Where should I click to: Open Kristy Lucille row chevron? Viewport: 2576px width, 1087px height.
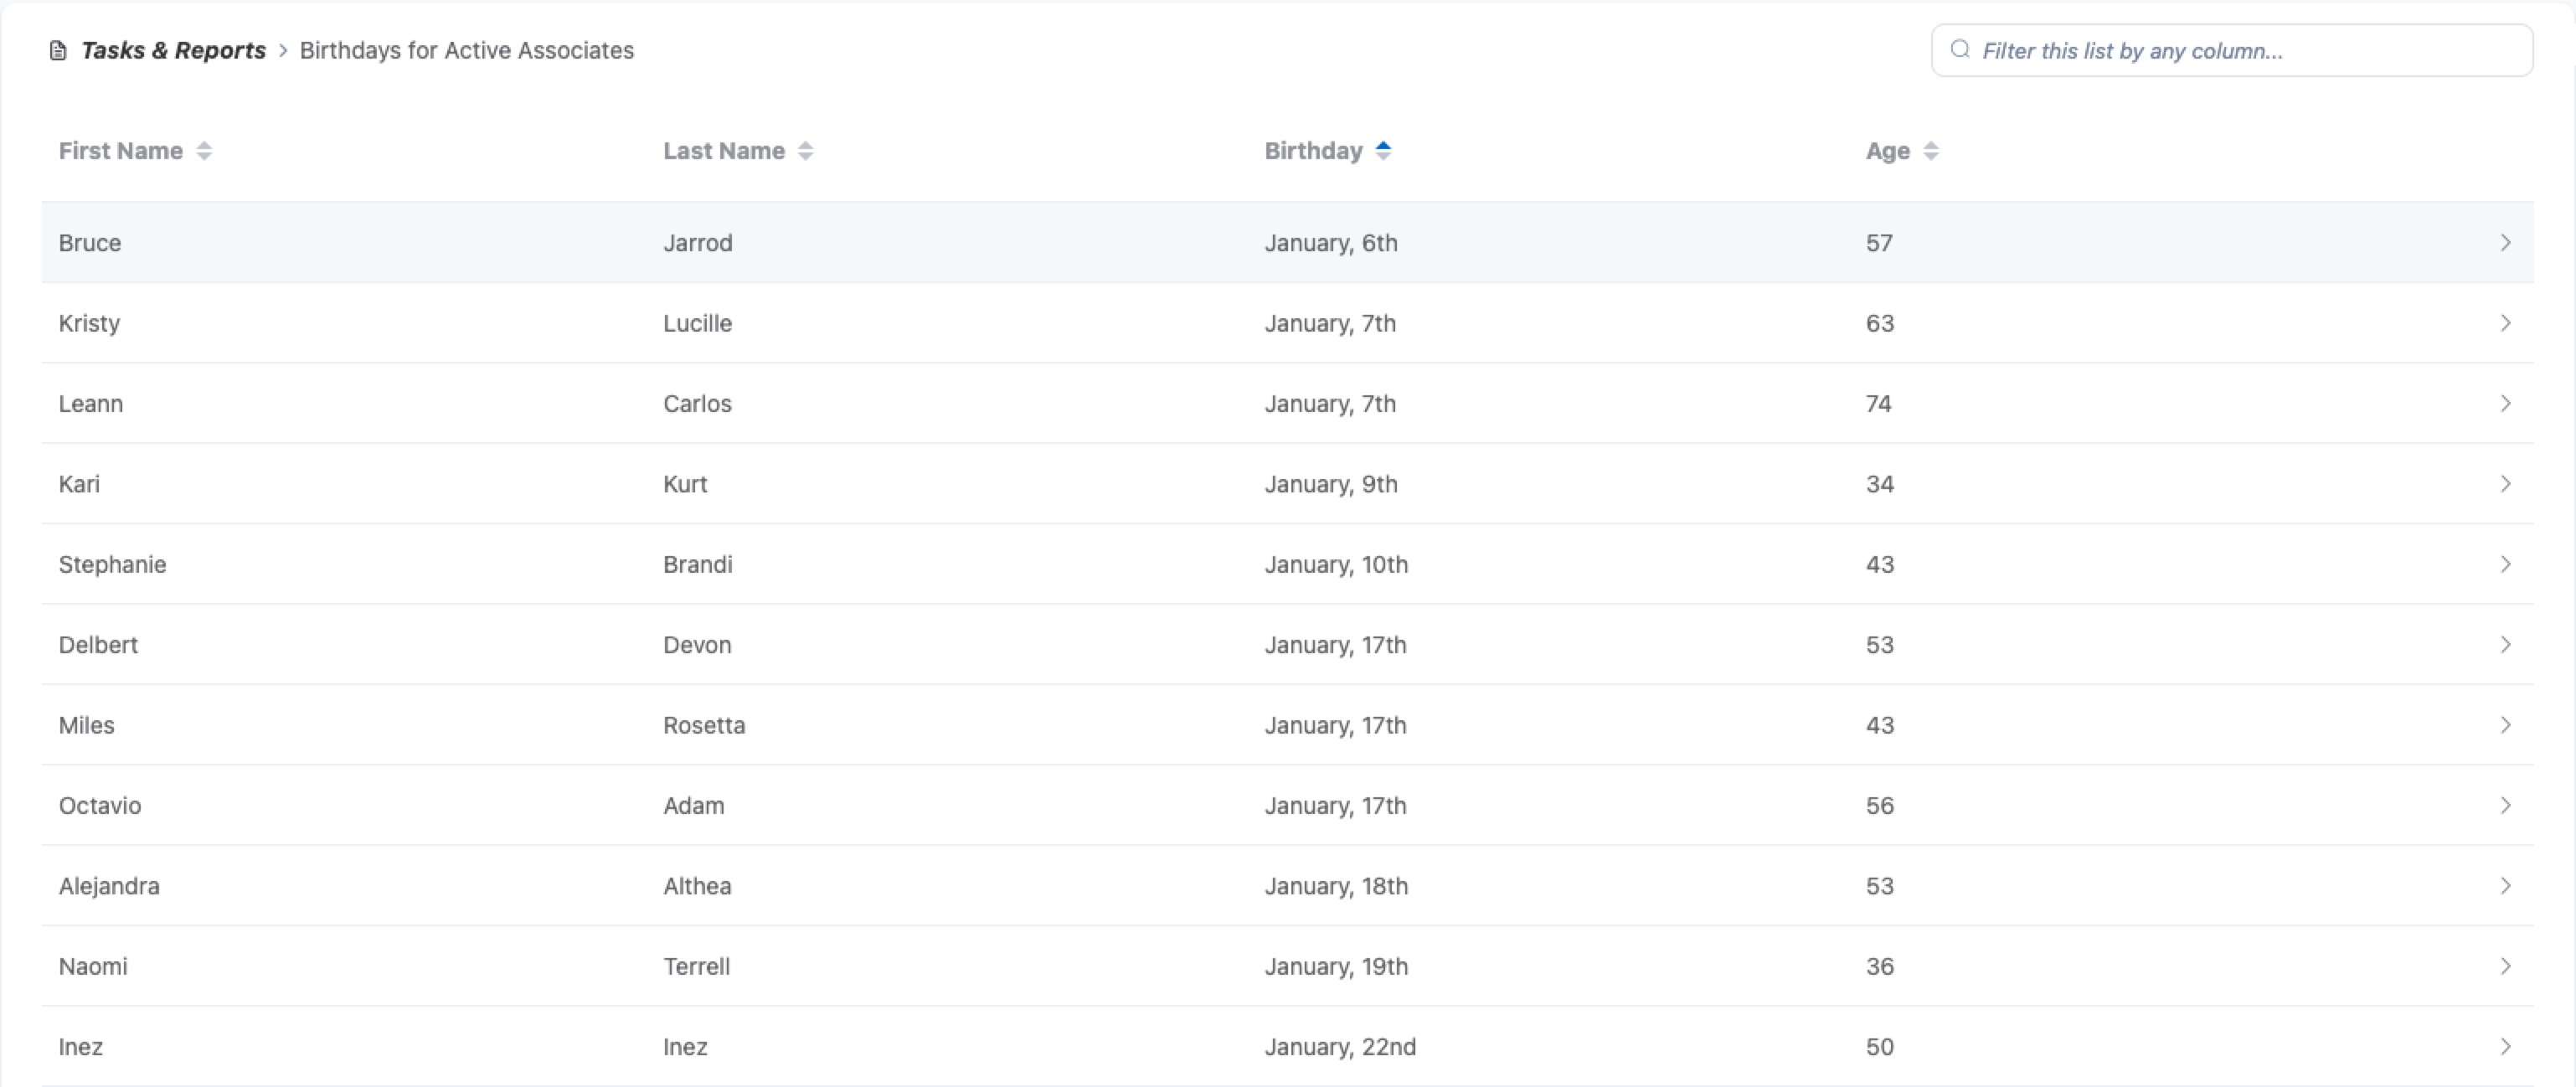[2505, 323]
